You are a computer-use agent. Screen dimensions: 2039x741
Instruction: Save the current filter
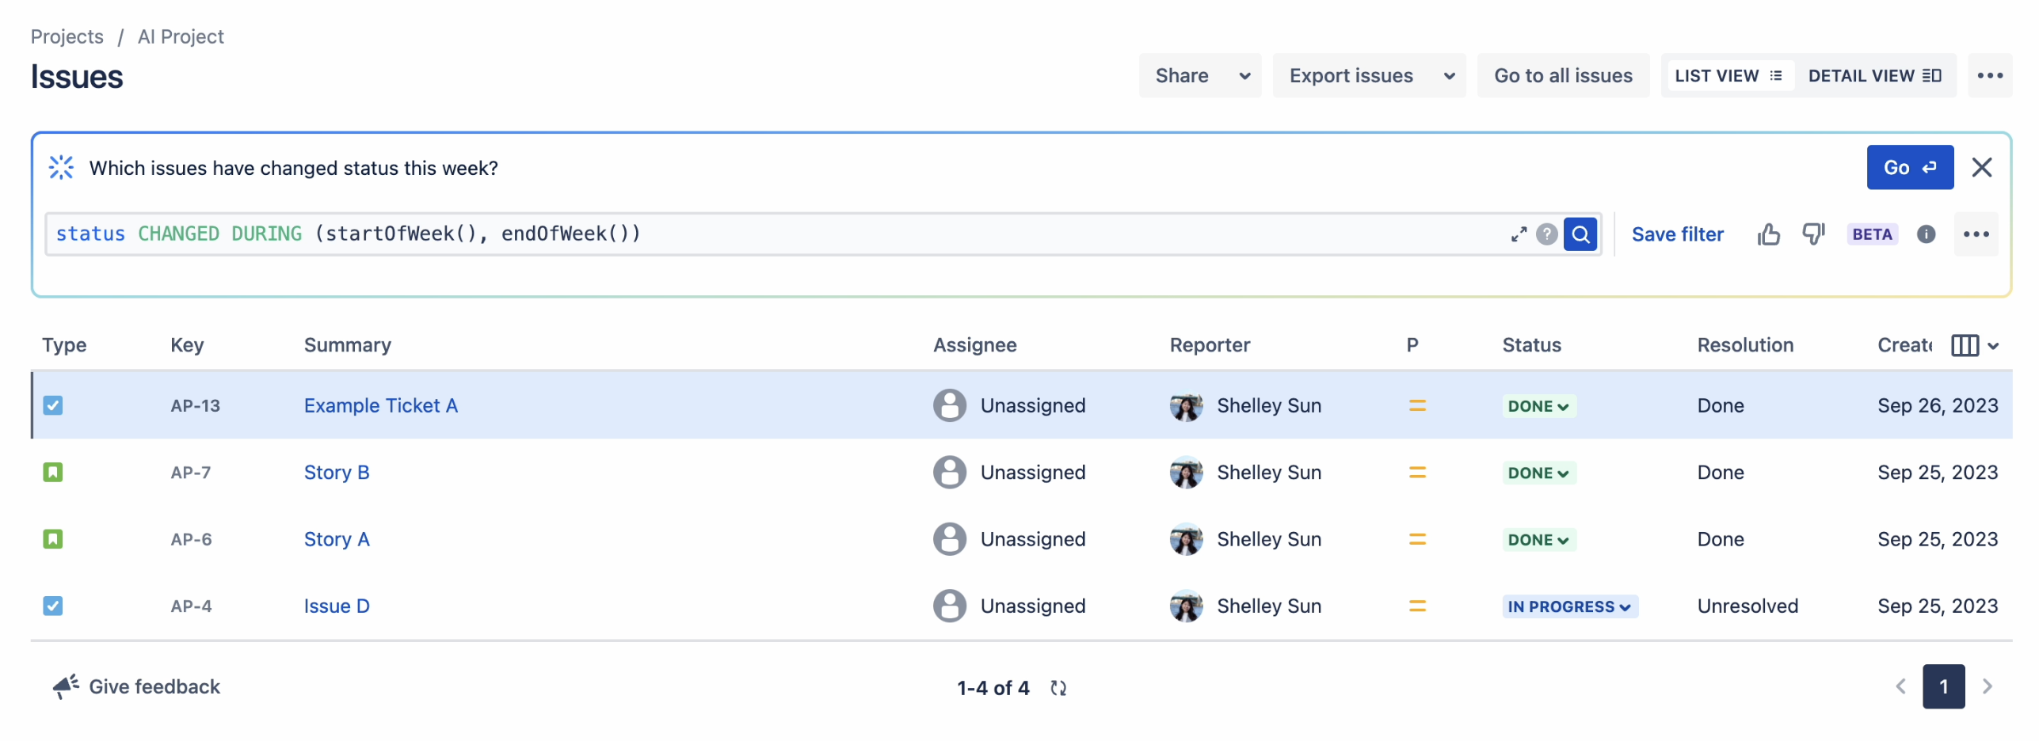click(x=1677, y=234)
